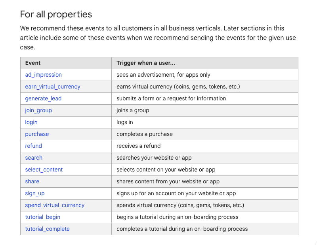The height and width of the screenshot is (245, 317).
Task: Open the ad_impression event link
Action: click(44, 75)
